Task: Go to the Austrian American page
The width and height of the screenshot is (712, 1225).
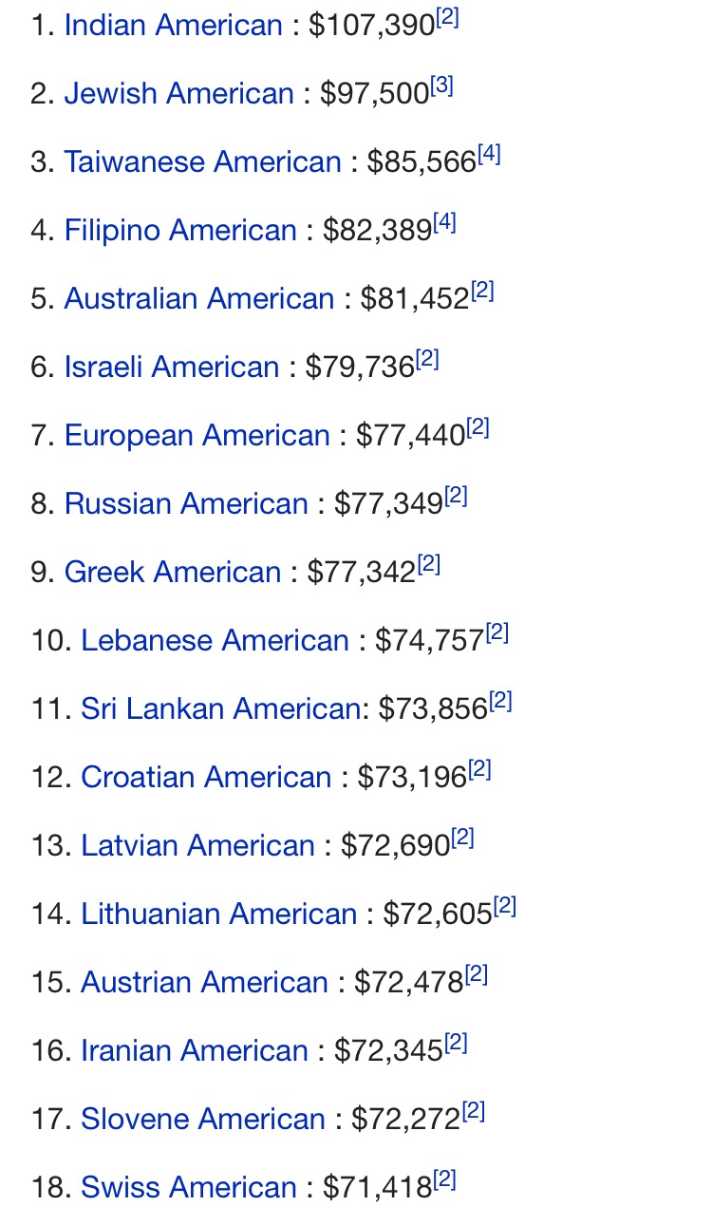Action: [x=204, y=983]
